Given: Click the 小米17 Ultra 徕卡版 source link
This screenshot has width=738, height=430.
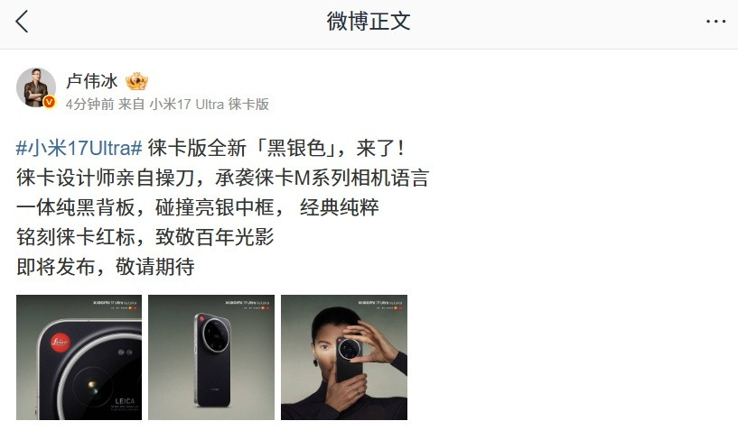Looking at the screenshot, I should coord(209,104).
